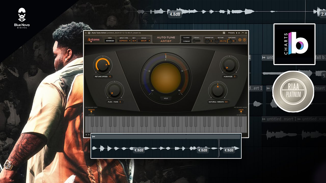326x183 pixels.
Task: Shift keyboard left with arrow button
Action: (86, 135)
